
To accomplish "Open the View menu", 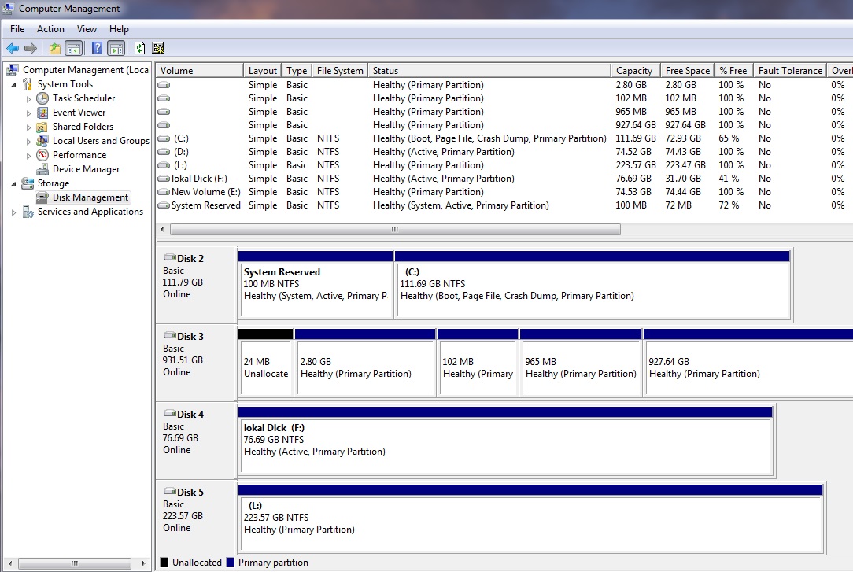I will point(87,29).
